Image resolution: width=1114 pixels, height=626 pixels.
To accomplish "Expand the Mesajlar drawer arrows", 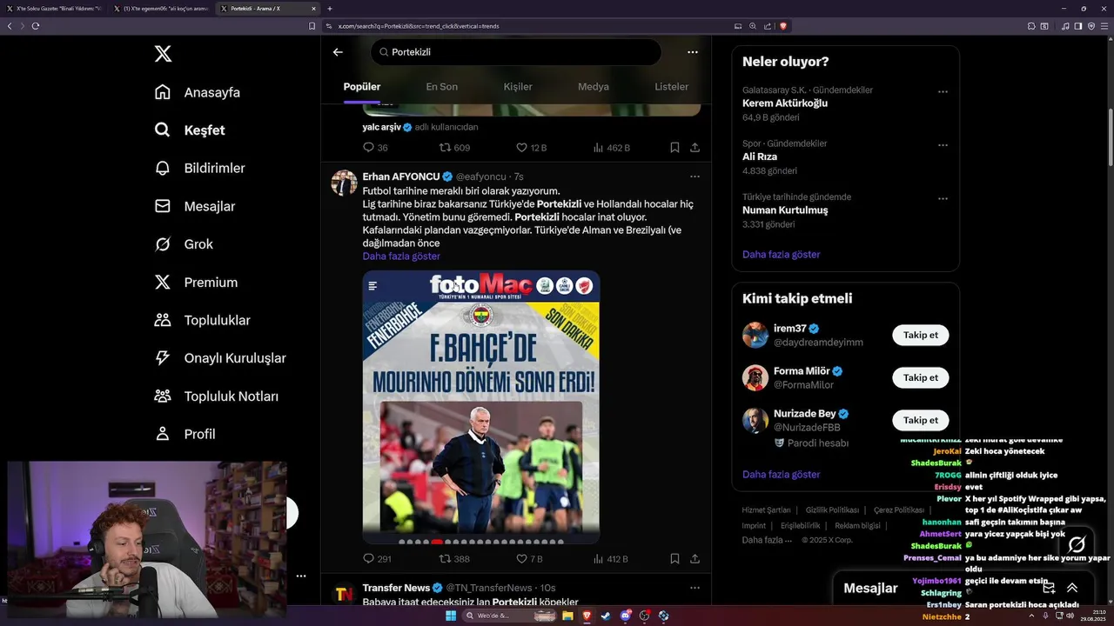I will click(1072, 588).
